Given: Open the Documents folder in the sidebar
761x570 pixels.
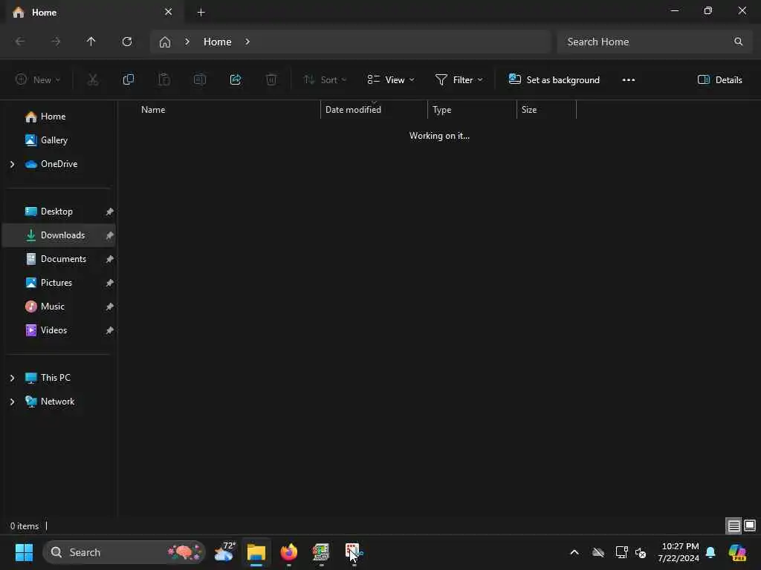Looking at the screenshot, I should pos(59,259).
